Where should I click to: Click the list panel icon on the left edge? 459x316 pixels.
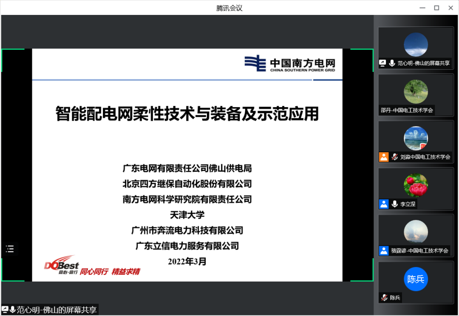point(10,248)
